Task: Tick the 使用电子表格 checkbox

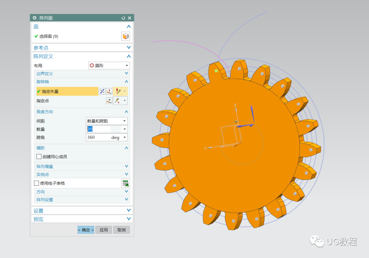Action: (x=37, y=183)
